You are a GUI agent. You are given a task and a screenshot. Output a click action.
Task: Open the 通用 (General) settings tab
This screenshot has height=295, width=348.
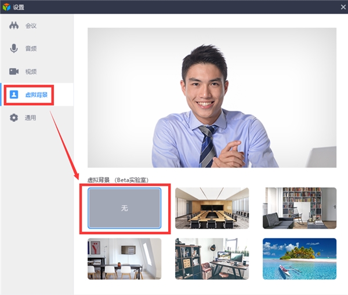37,118
